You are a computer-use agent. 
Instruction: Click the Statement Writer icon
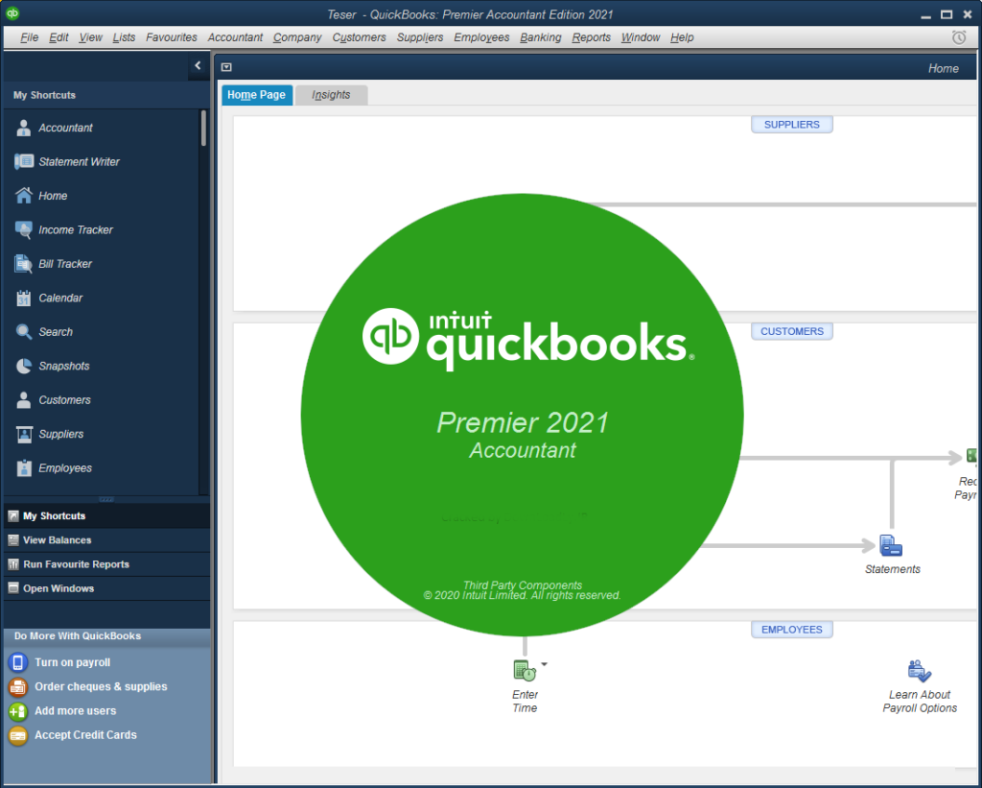[24, 161]
